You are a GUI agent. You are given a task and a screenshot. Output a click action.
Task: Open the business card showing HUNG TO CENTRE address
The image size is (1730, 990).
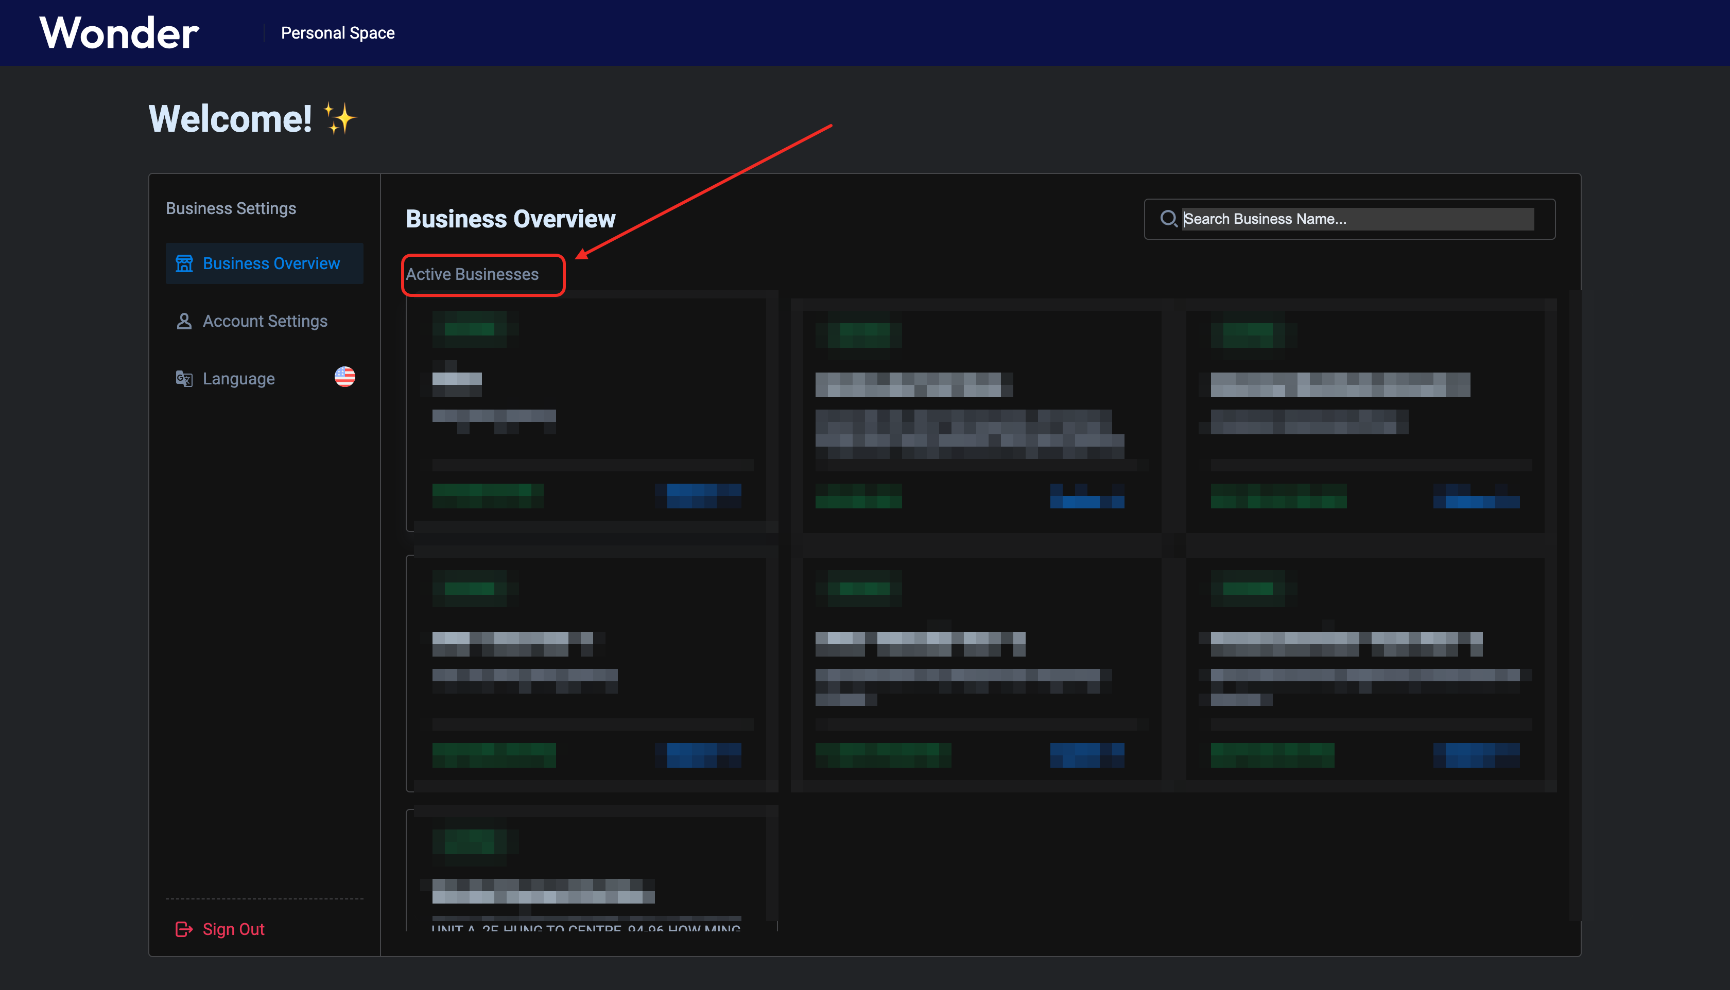[x=586, y=884]
